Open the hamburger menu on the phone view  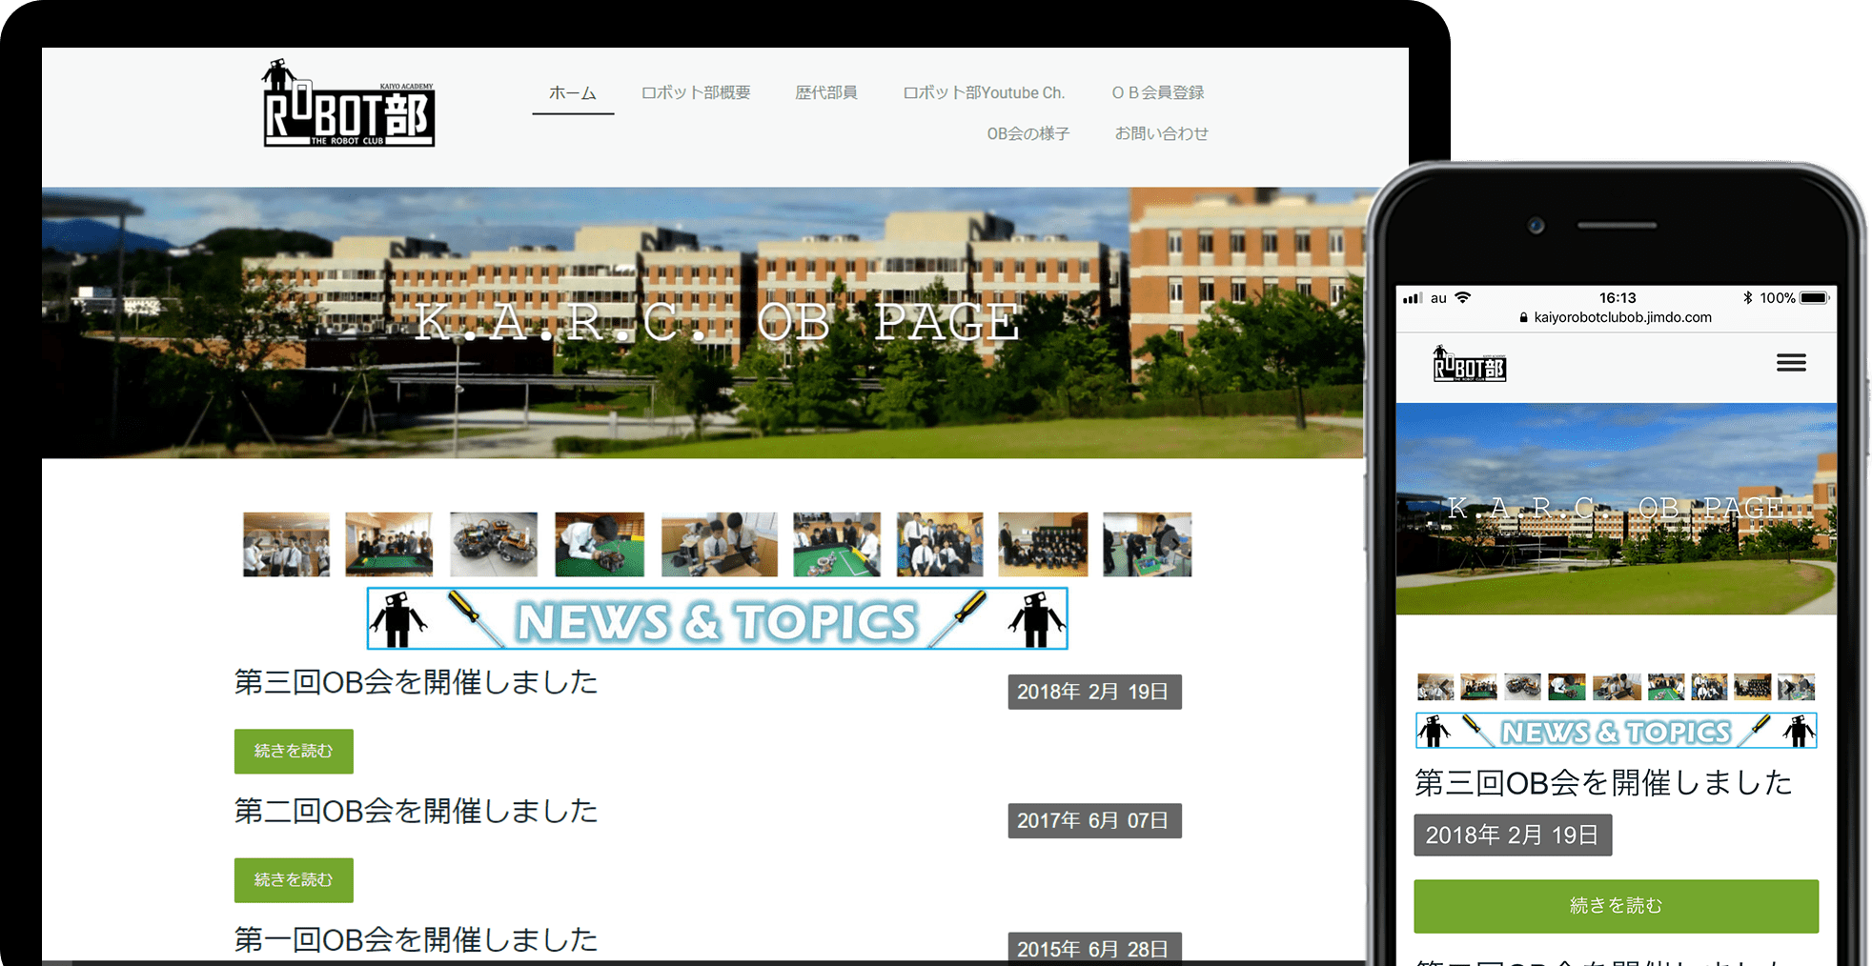coord(1790,363)
